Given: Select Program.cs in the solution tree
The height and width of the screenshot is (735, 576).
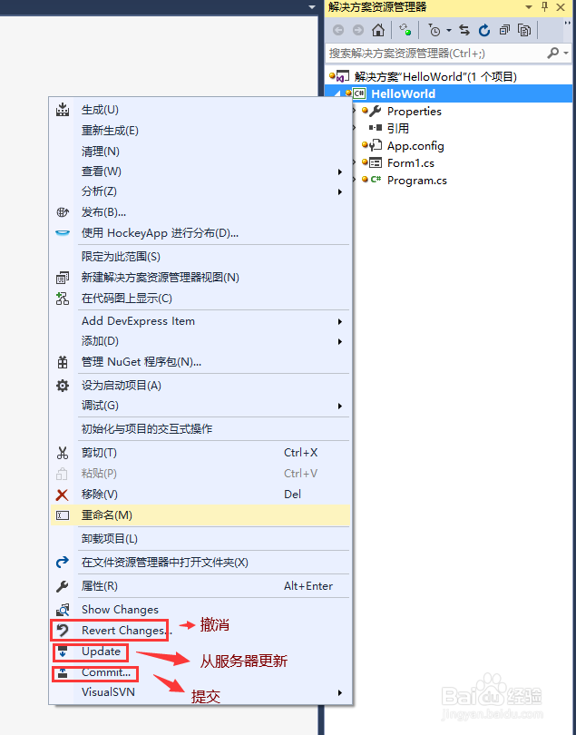Looking at the screenshot, I should 416,181.
